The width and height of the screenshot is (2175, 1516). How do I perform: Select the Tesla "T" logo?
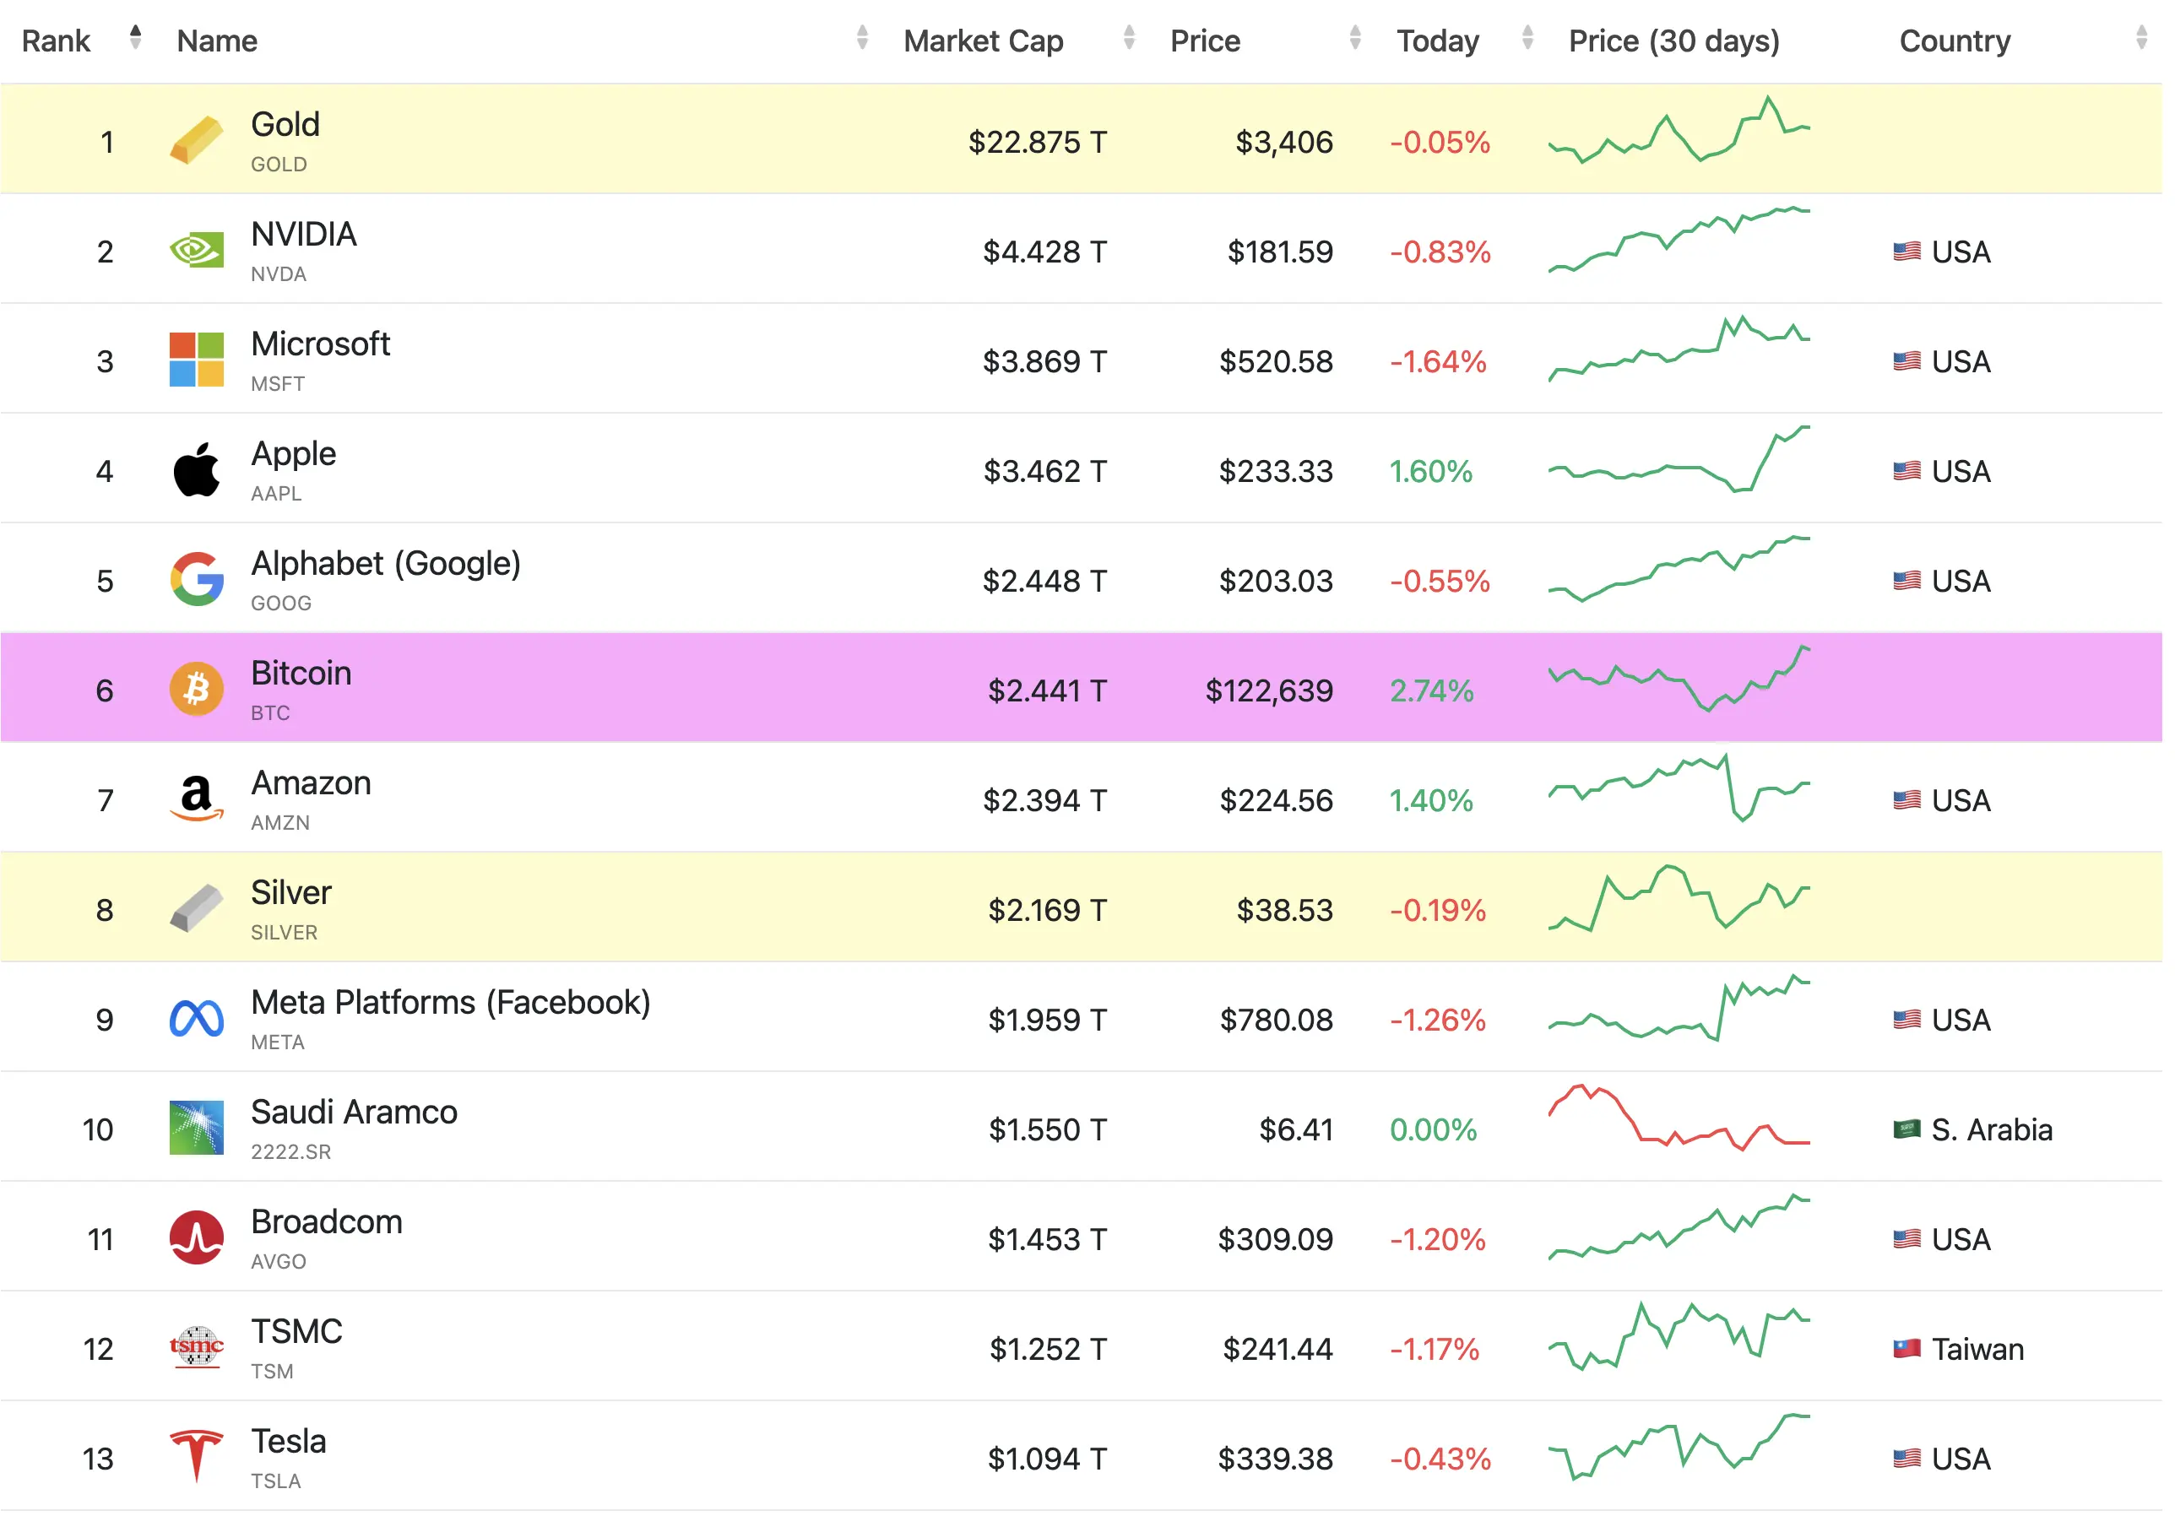196,1455
